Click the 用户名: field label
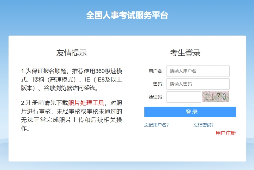 tap(156, 71)
